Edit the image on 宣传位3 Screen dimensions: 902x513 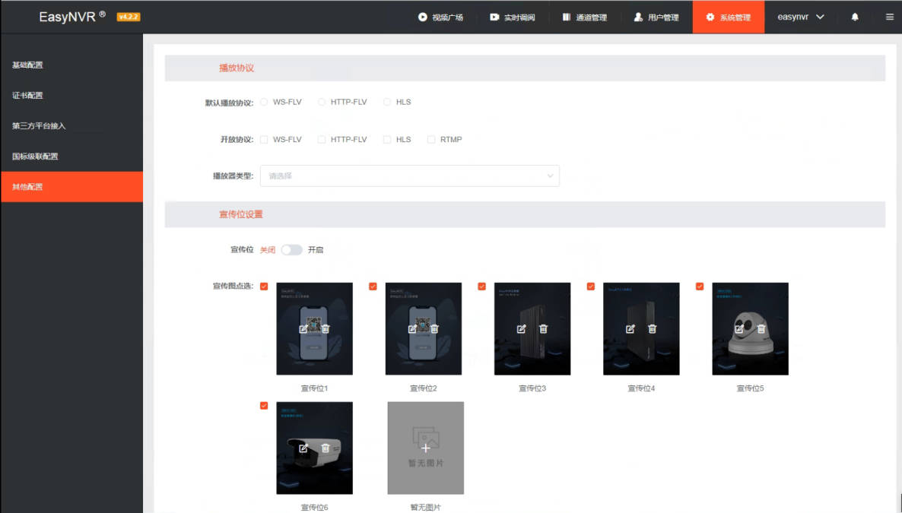click(x=521, y=329)
